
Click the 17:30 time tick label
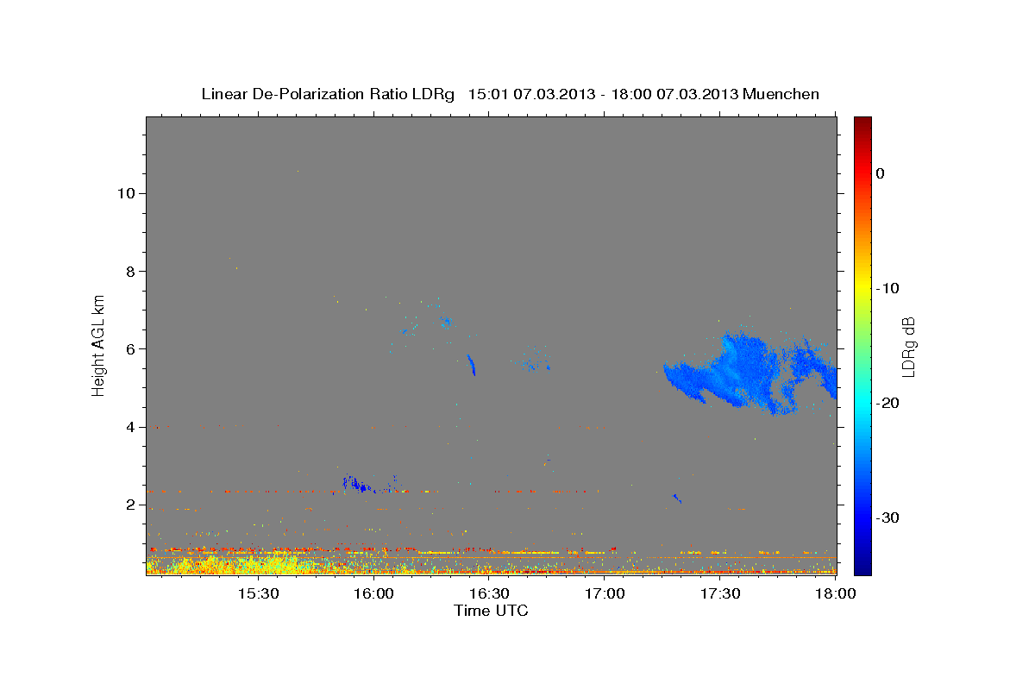(x=720, y=593)
